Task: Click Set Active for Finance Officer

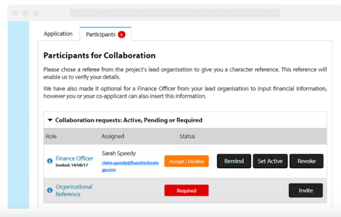Action: pos(271,161)
